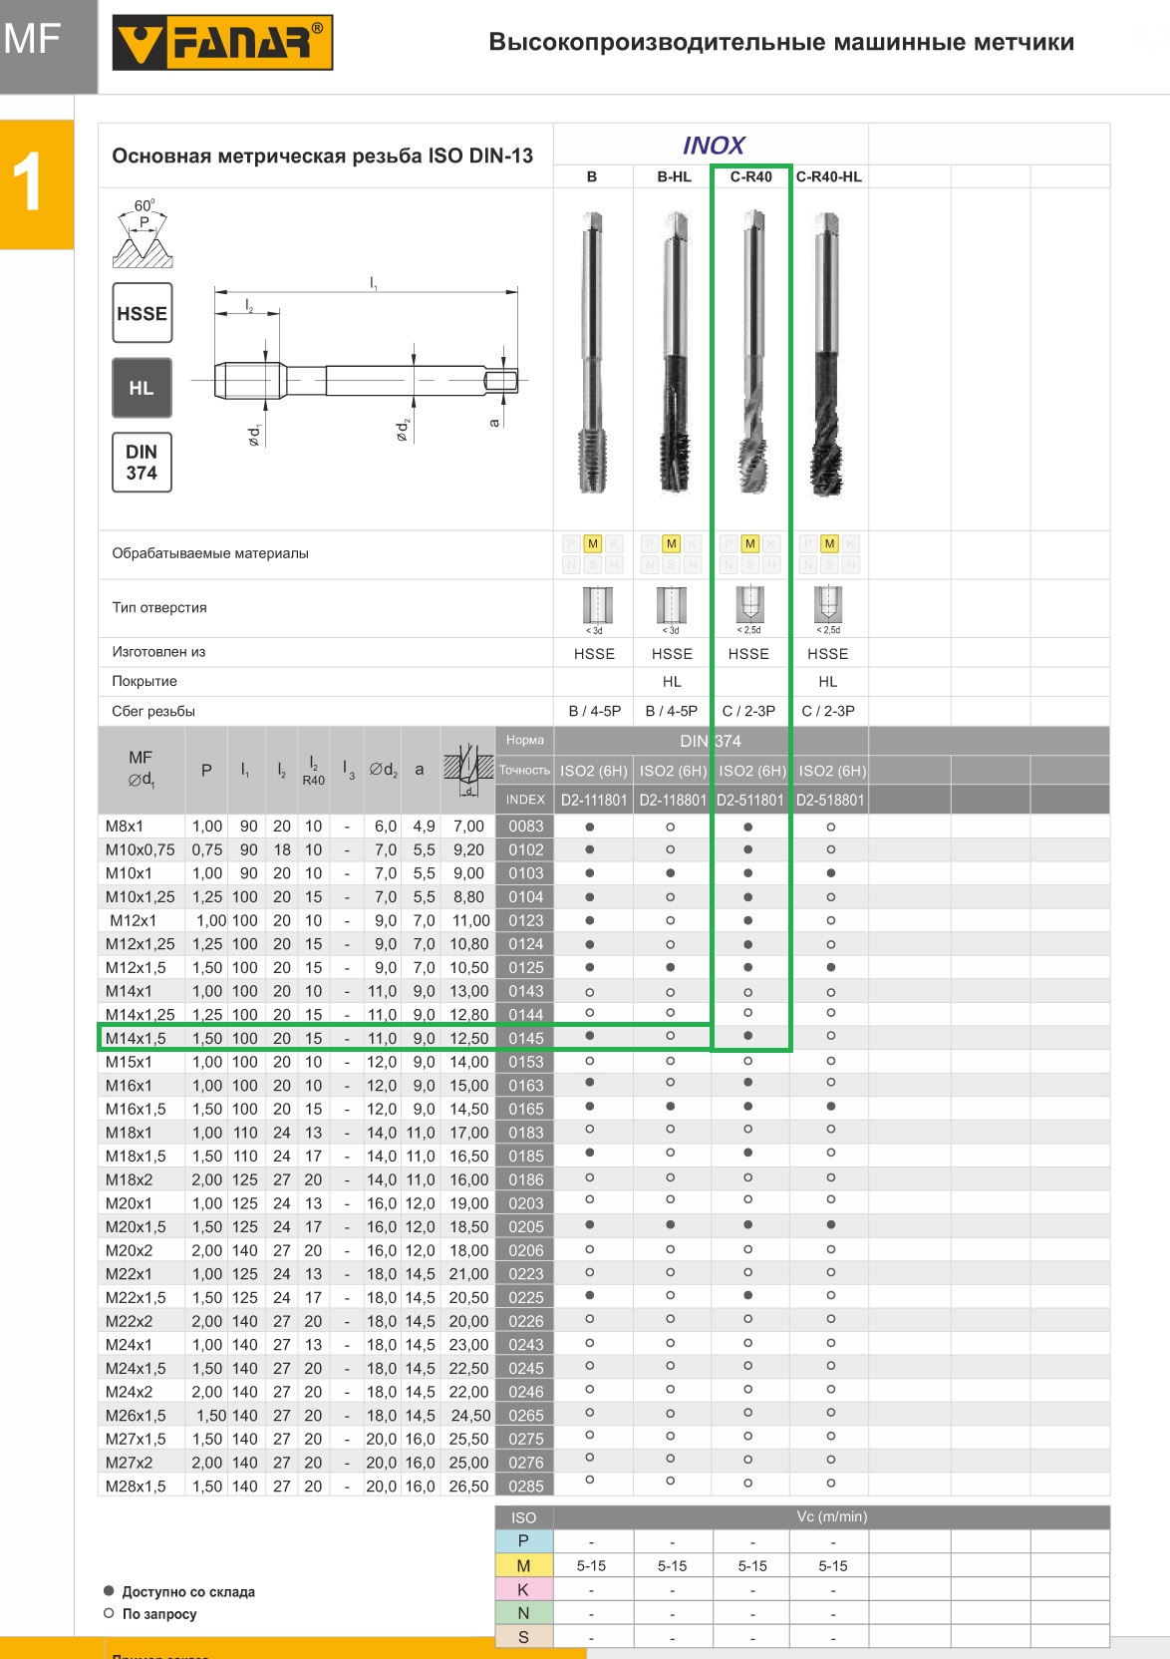This screenshot has width=1170, height=1659.
Task: Click the C-R40-HL tap photo
Action: (x=828, y=353)
